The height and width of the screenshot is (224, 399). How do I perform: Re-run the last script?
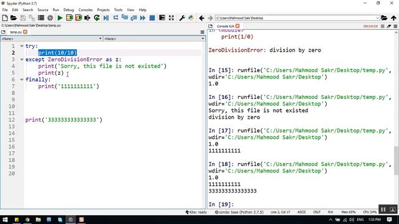click(97, 18)
